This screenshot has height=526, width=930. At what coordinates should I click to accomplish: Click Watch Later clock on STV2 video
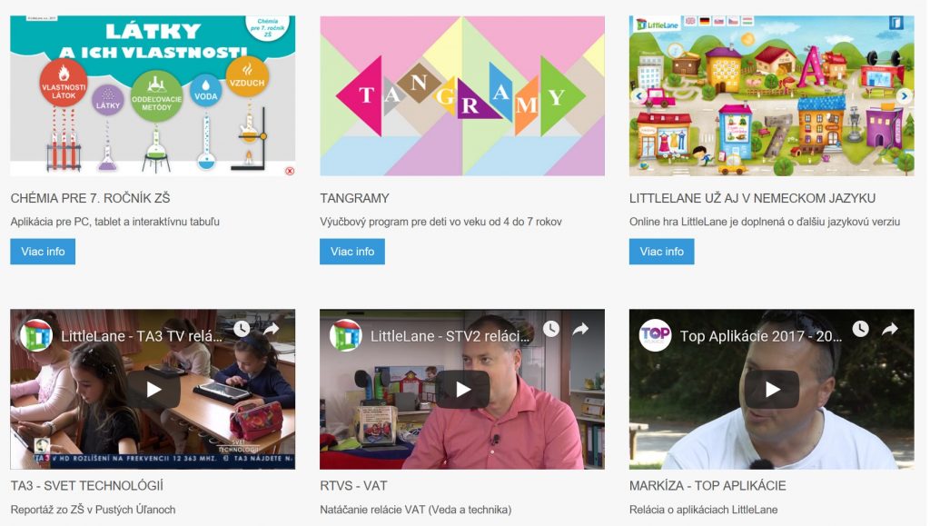[x=551, y=329]
